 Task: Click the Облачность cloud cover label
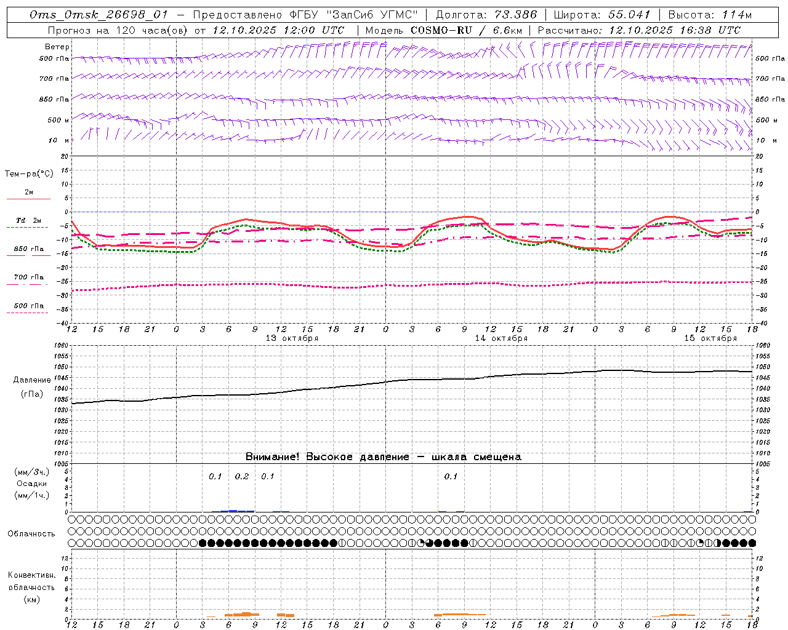[31, 534]
